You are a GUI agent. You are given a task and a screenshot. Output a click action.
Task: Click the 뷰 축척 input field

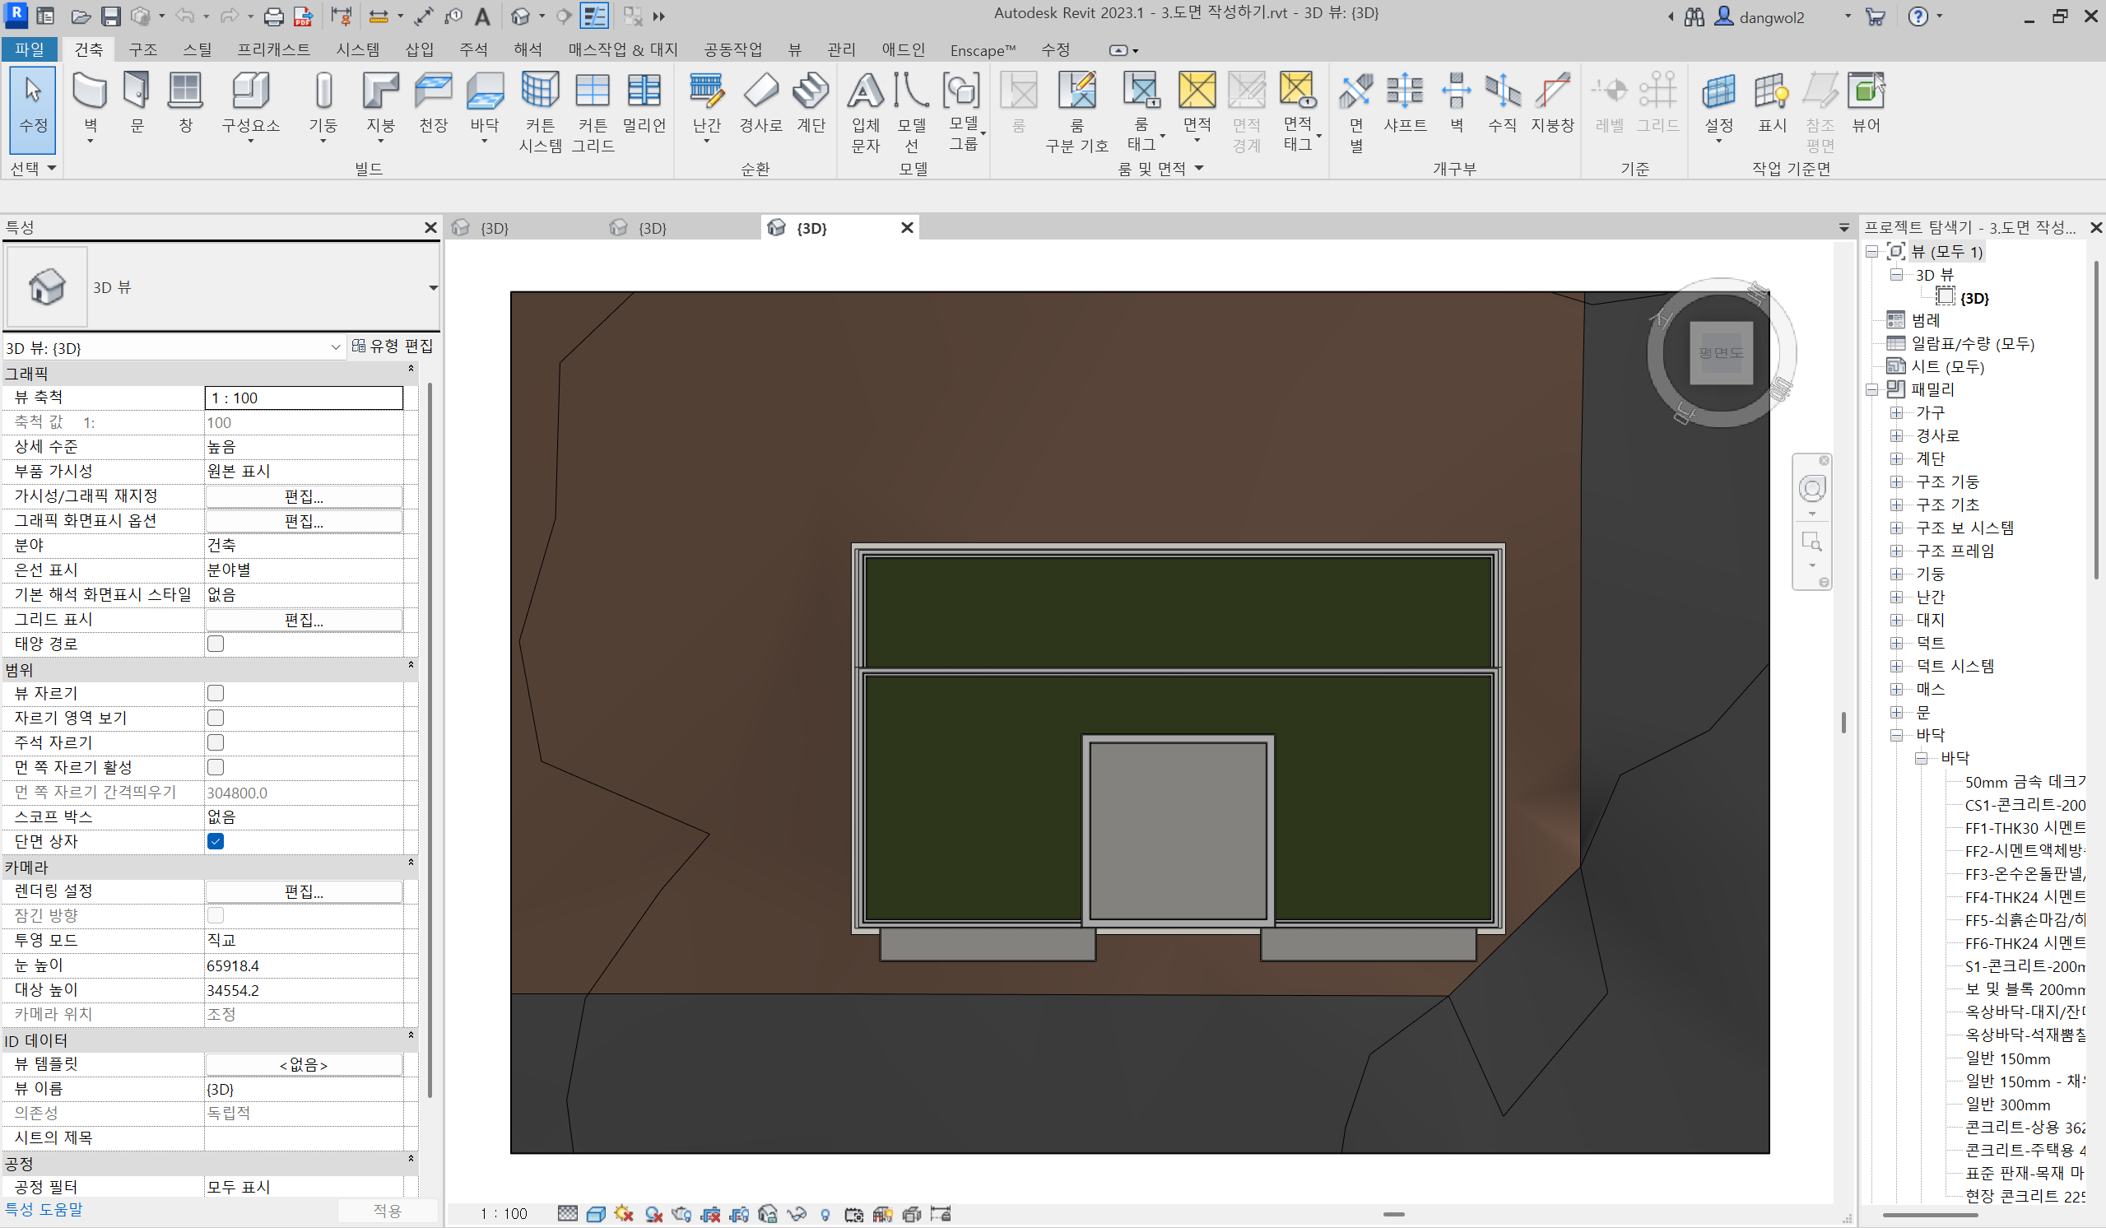click(x=304, y=398)
